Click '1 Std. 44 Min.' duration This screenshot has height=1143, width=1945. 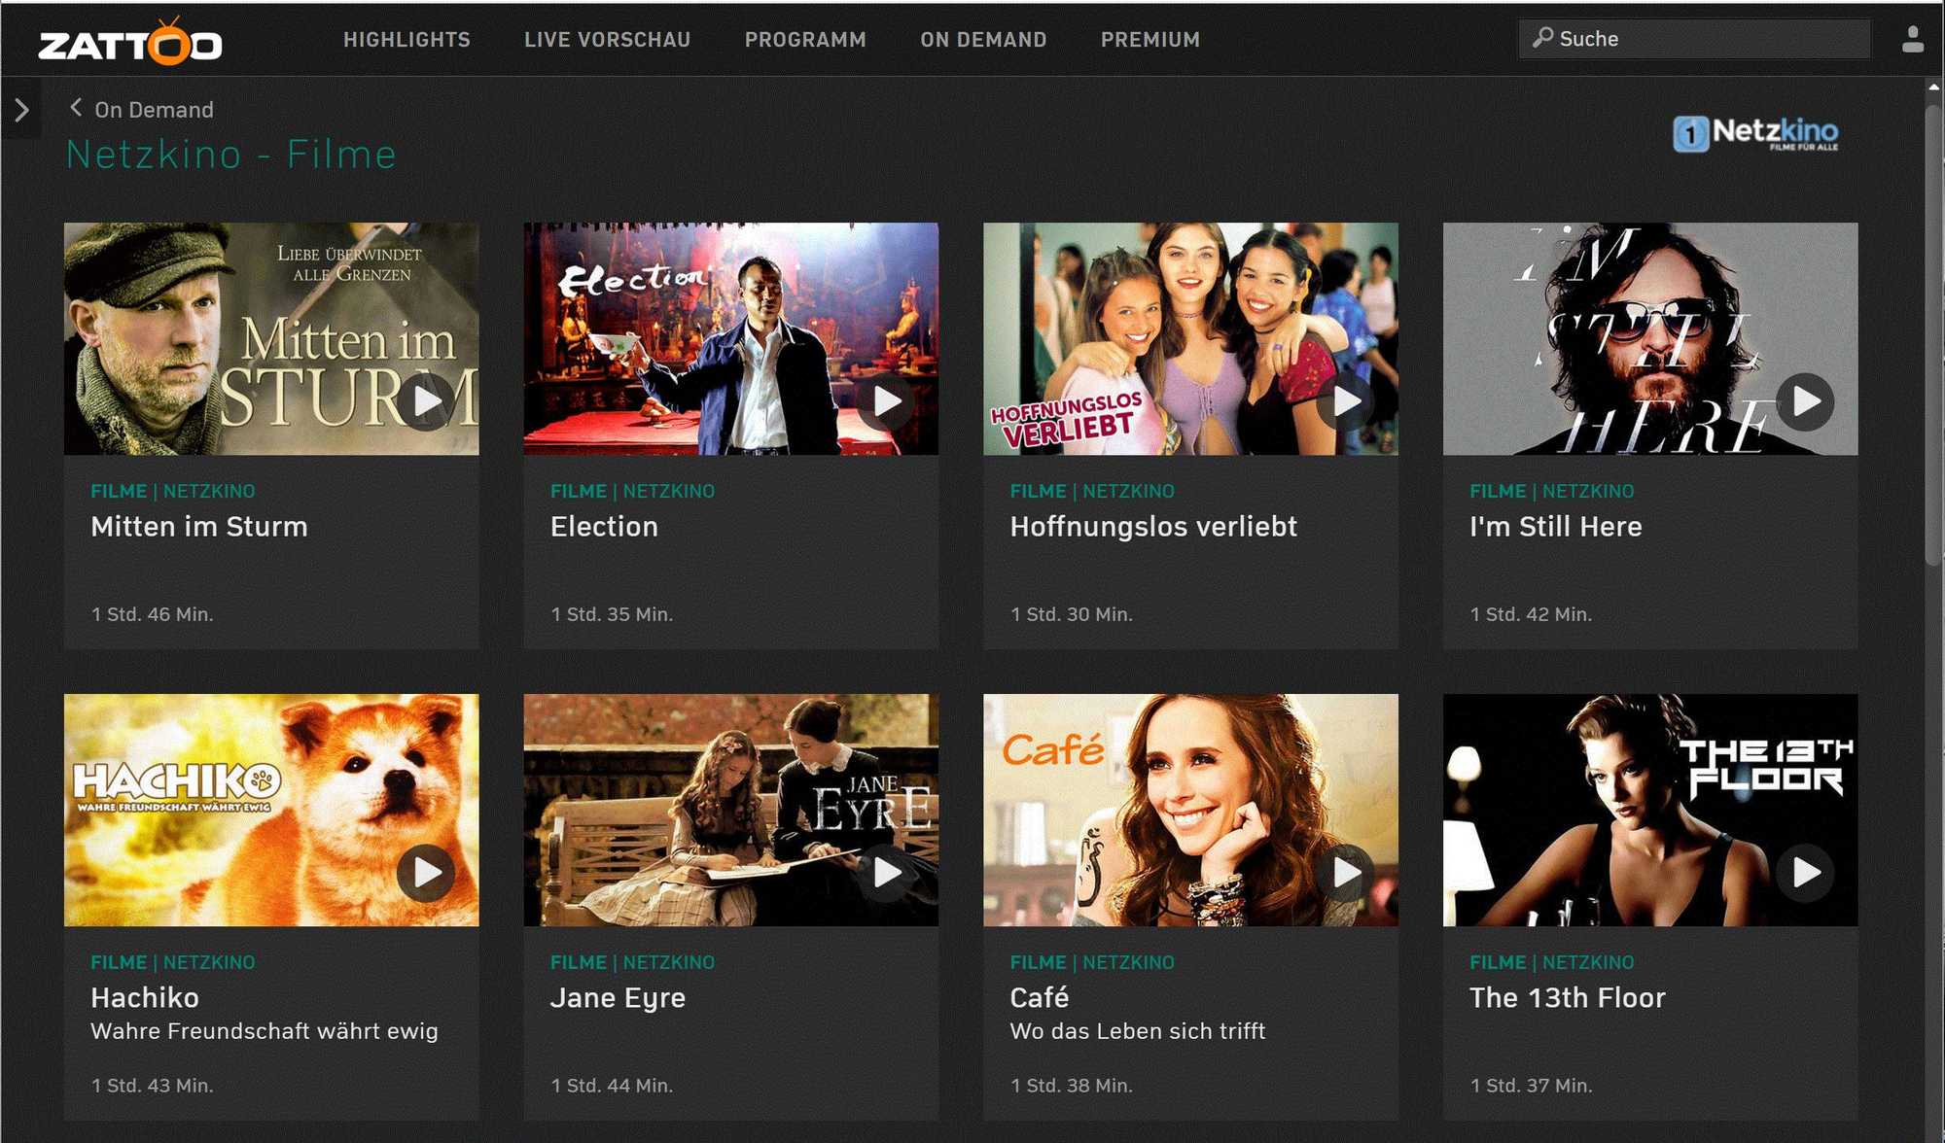(612, 1086)
